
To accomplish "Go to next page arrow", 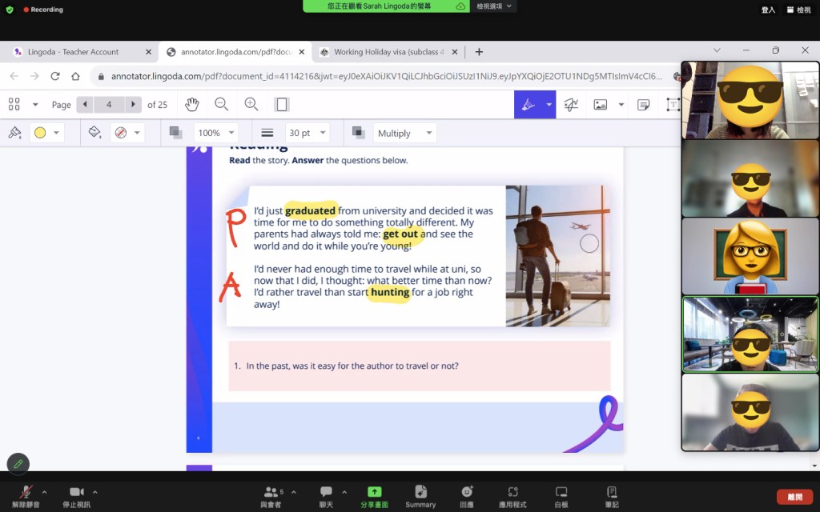I will click(133, 105).
